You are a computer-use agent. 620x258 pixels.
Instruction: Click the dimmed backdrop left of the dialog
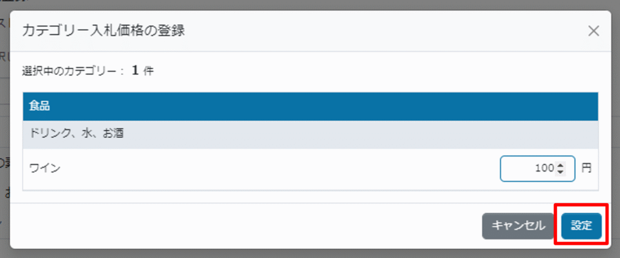coord(5,130)
